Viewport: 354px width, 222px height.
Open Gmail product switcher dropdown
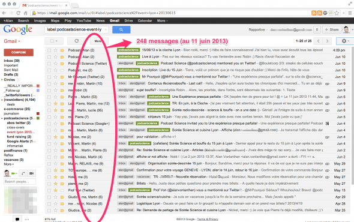pos(12,41)
